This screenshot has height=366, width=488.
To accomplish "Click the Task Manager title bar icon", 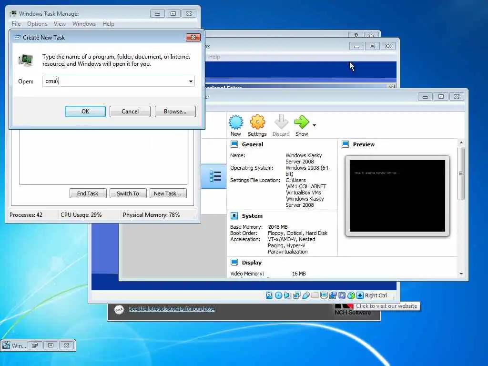I will [13, 14].
